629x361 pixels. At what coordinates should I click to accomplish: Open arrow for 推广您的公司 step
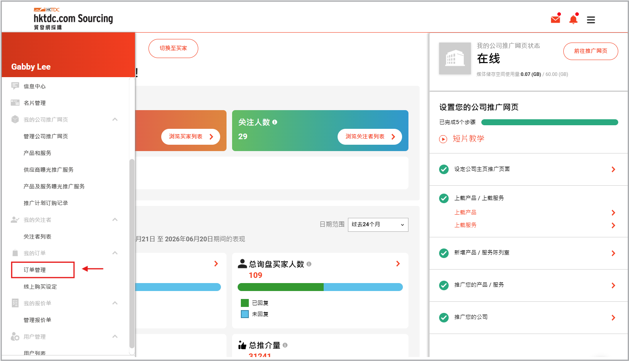[613, 318]
